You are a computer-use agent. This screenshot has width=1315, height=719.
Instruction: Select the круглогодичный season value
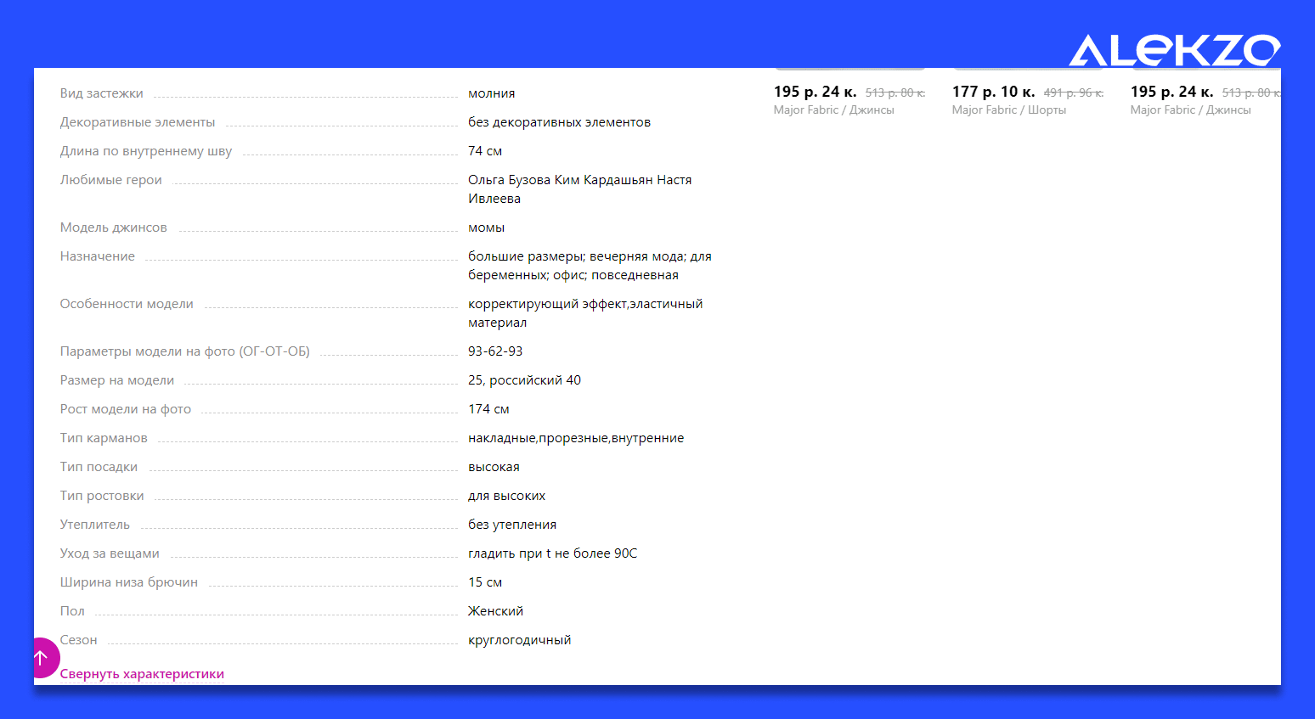pos(519,640)
